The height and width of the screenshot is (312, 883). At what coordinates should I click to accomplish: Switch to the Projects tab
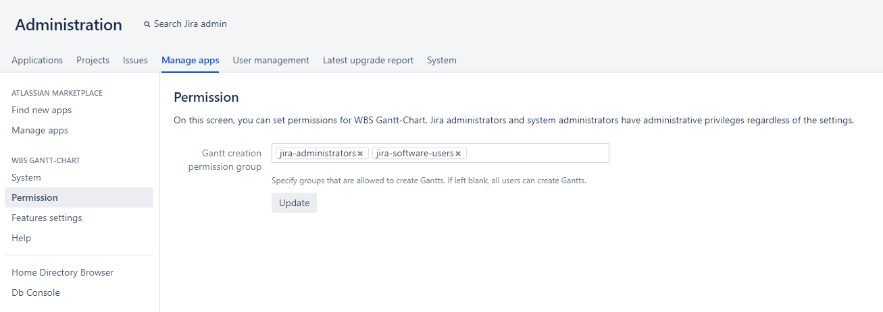pyautogui.click(x=93, y=60)
